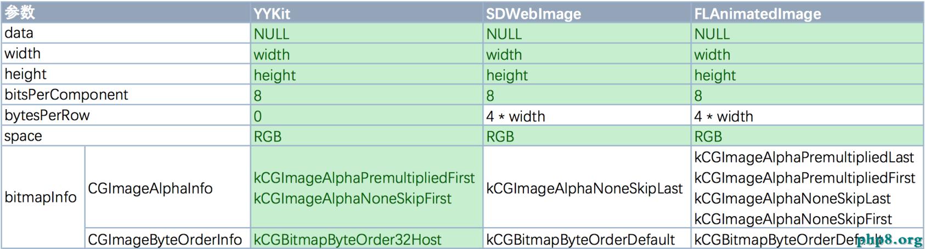Viewport: 925px width, 249px height.
Task: Select kCGImageAlphaNoneSkipLast in the SDWebImage column
Action: [x=584, y=188]
